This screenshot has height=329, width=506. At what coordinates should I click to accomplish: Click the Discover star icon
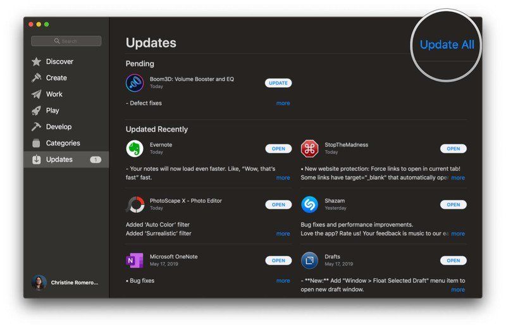coord(37,61)
